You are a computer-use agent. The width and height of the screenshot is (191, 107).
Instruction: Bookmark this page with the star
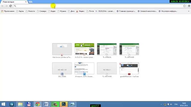tap(184, 6)
